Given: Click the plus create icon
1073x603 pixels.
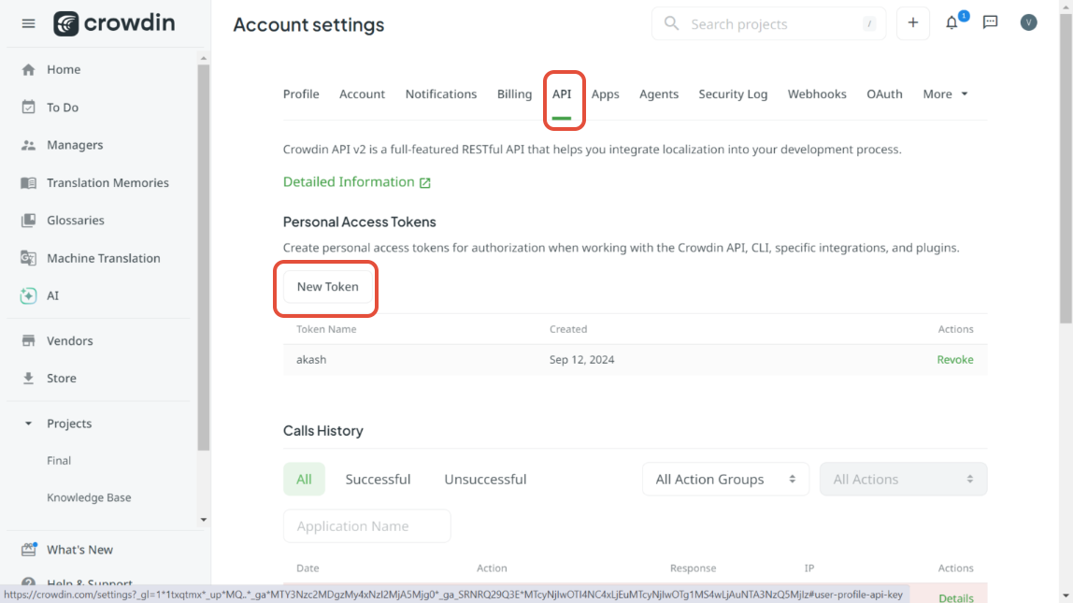Looking at the screenshot, I should [912, 23].
